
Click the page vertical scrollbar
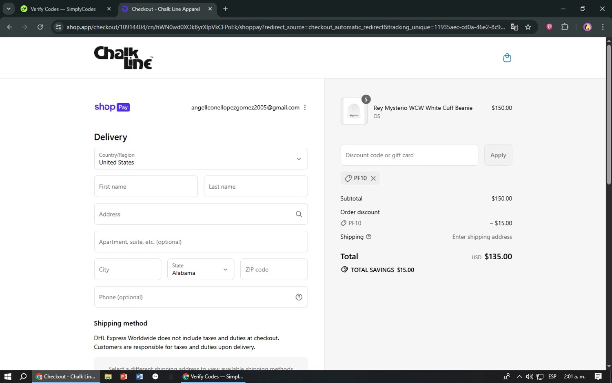609,114
